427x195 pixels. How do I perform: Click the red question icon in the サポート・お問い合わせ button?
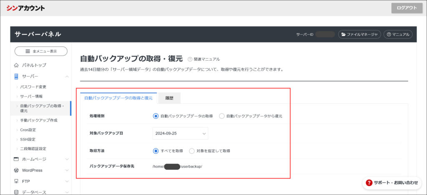click(369, 183)
